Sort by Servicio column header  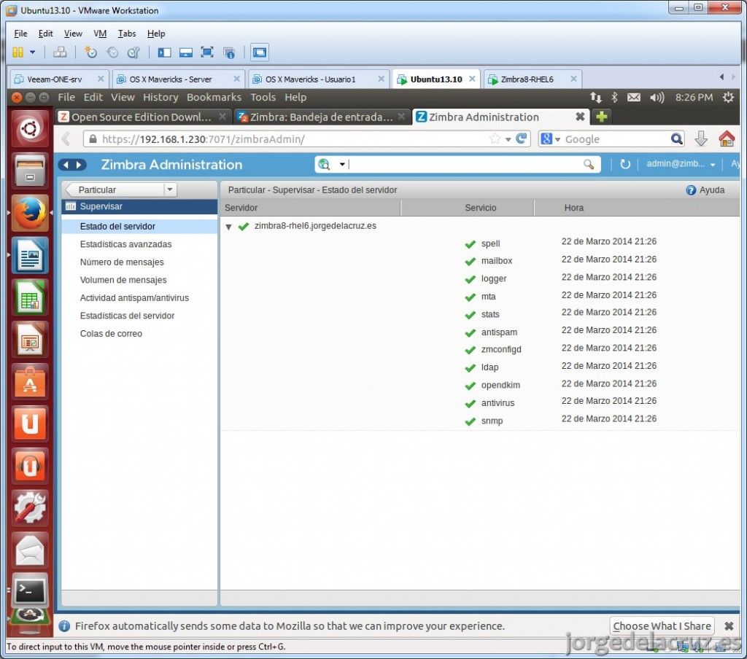pyautogui.click(x=468, y=208)
